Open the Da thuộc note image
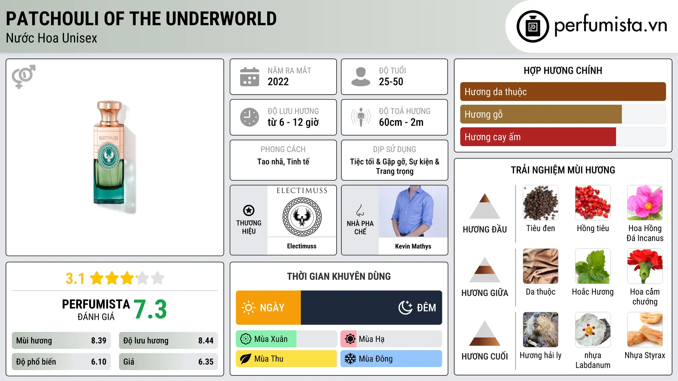 (541, 266)
